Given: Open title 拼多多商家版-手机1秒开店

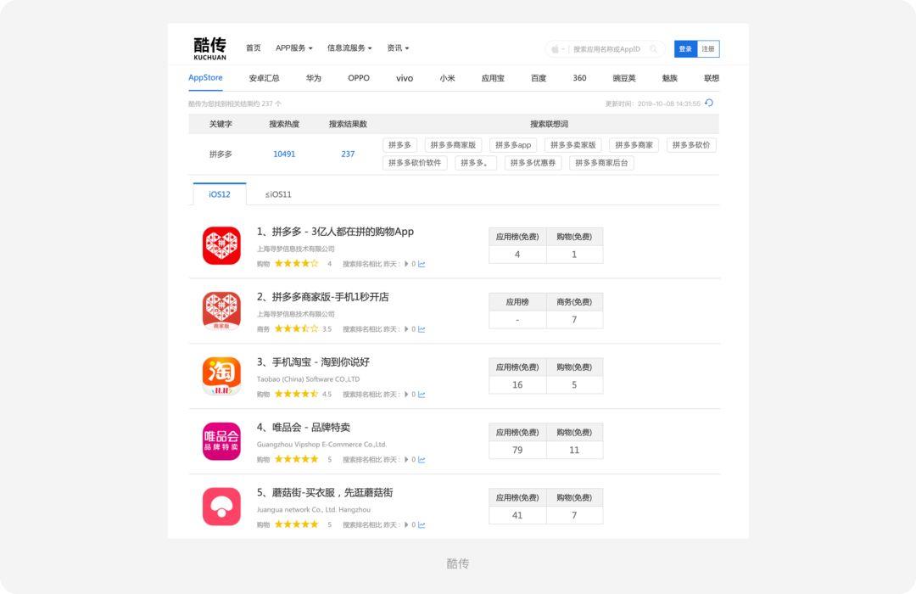Looking at the screenshot, I should click(322, 297).
